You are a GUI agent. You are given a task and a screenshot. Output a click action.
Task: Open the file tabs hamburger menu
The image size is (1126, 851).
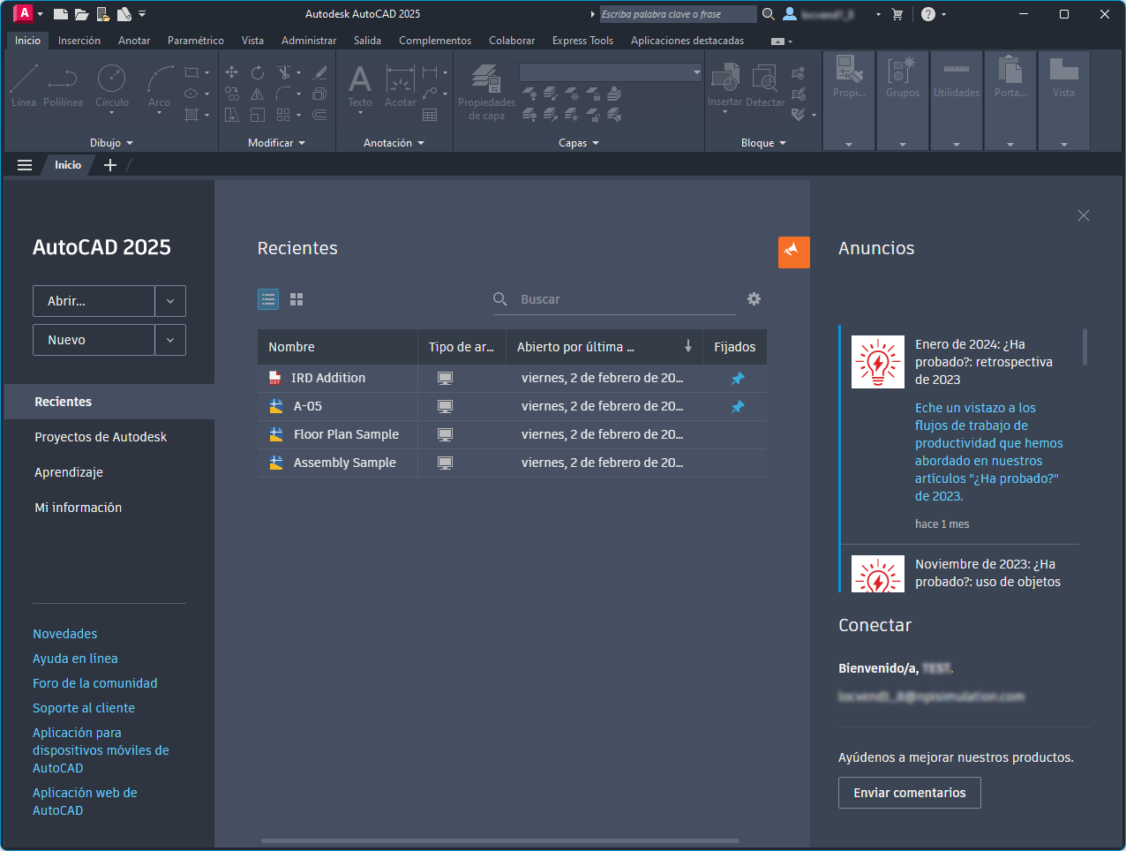(25, 165)
